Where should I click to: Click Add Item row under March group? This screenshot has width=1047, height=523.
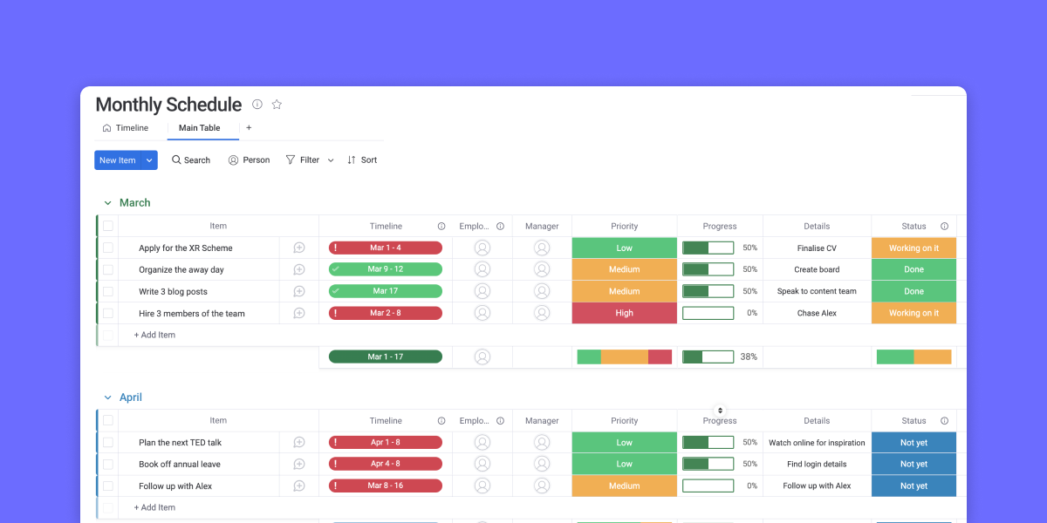154,336
